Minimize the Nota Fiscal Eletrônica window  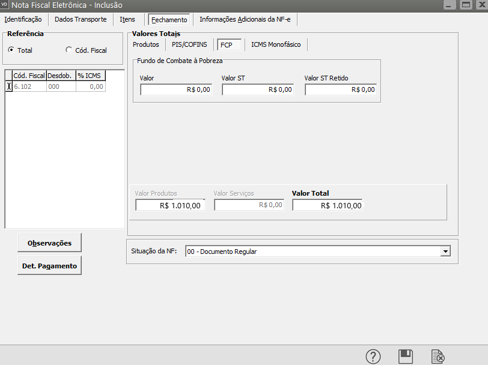coord(450,5)
